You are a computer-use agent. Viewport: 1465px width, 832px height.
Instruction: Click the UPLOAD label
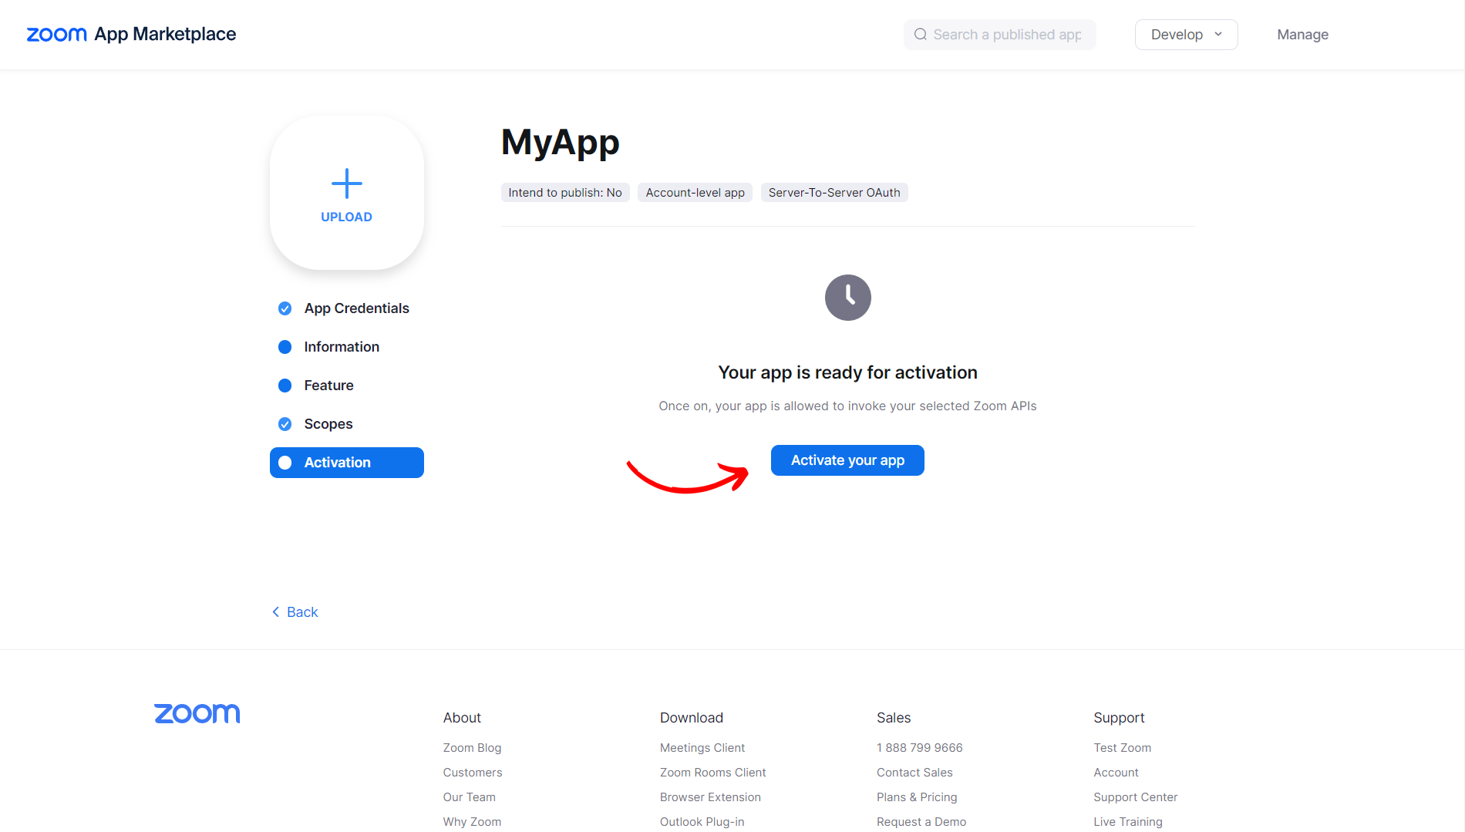coord(346,217)
